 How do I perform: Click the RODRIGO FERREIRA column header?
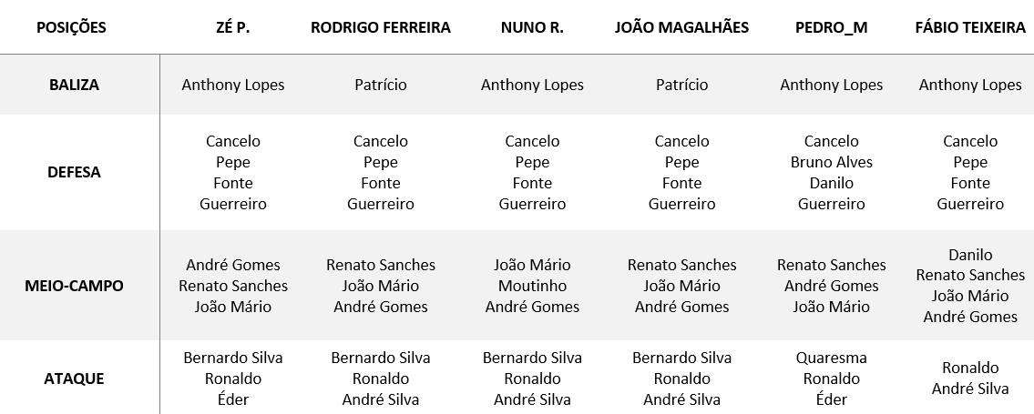381,27
